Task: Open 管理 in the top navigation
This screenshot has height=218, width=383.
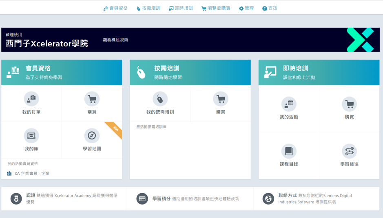Action: tap(246, 8)
